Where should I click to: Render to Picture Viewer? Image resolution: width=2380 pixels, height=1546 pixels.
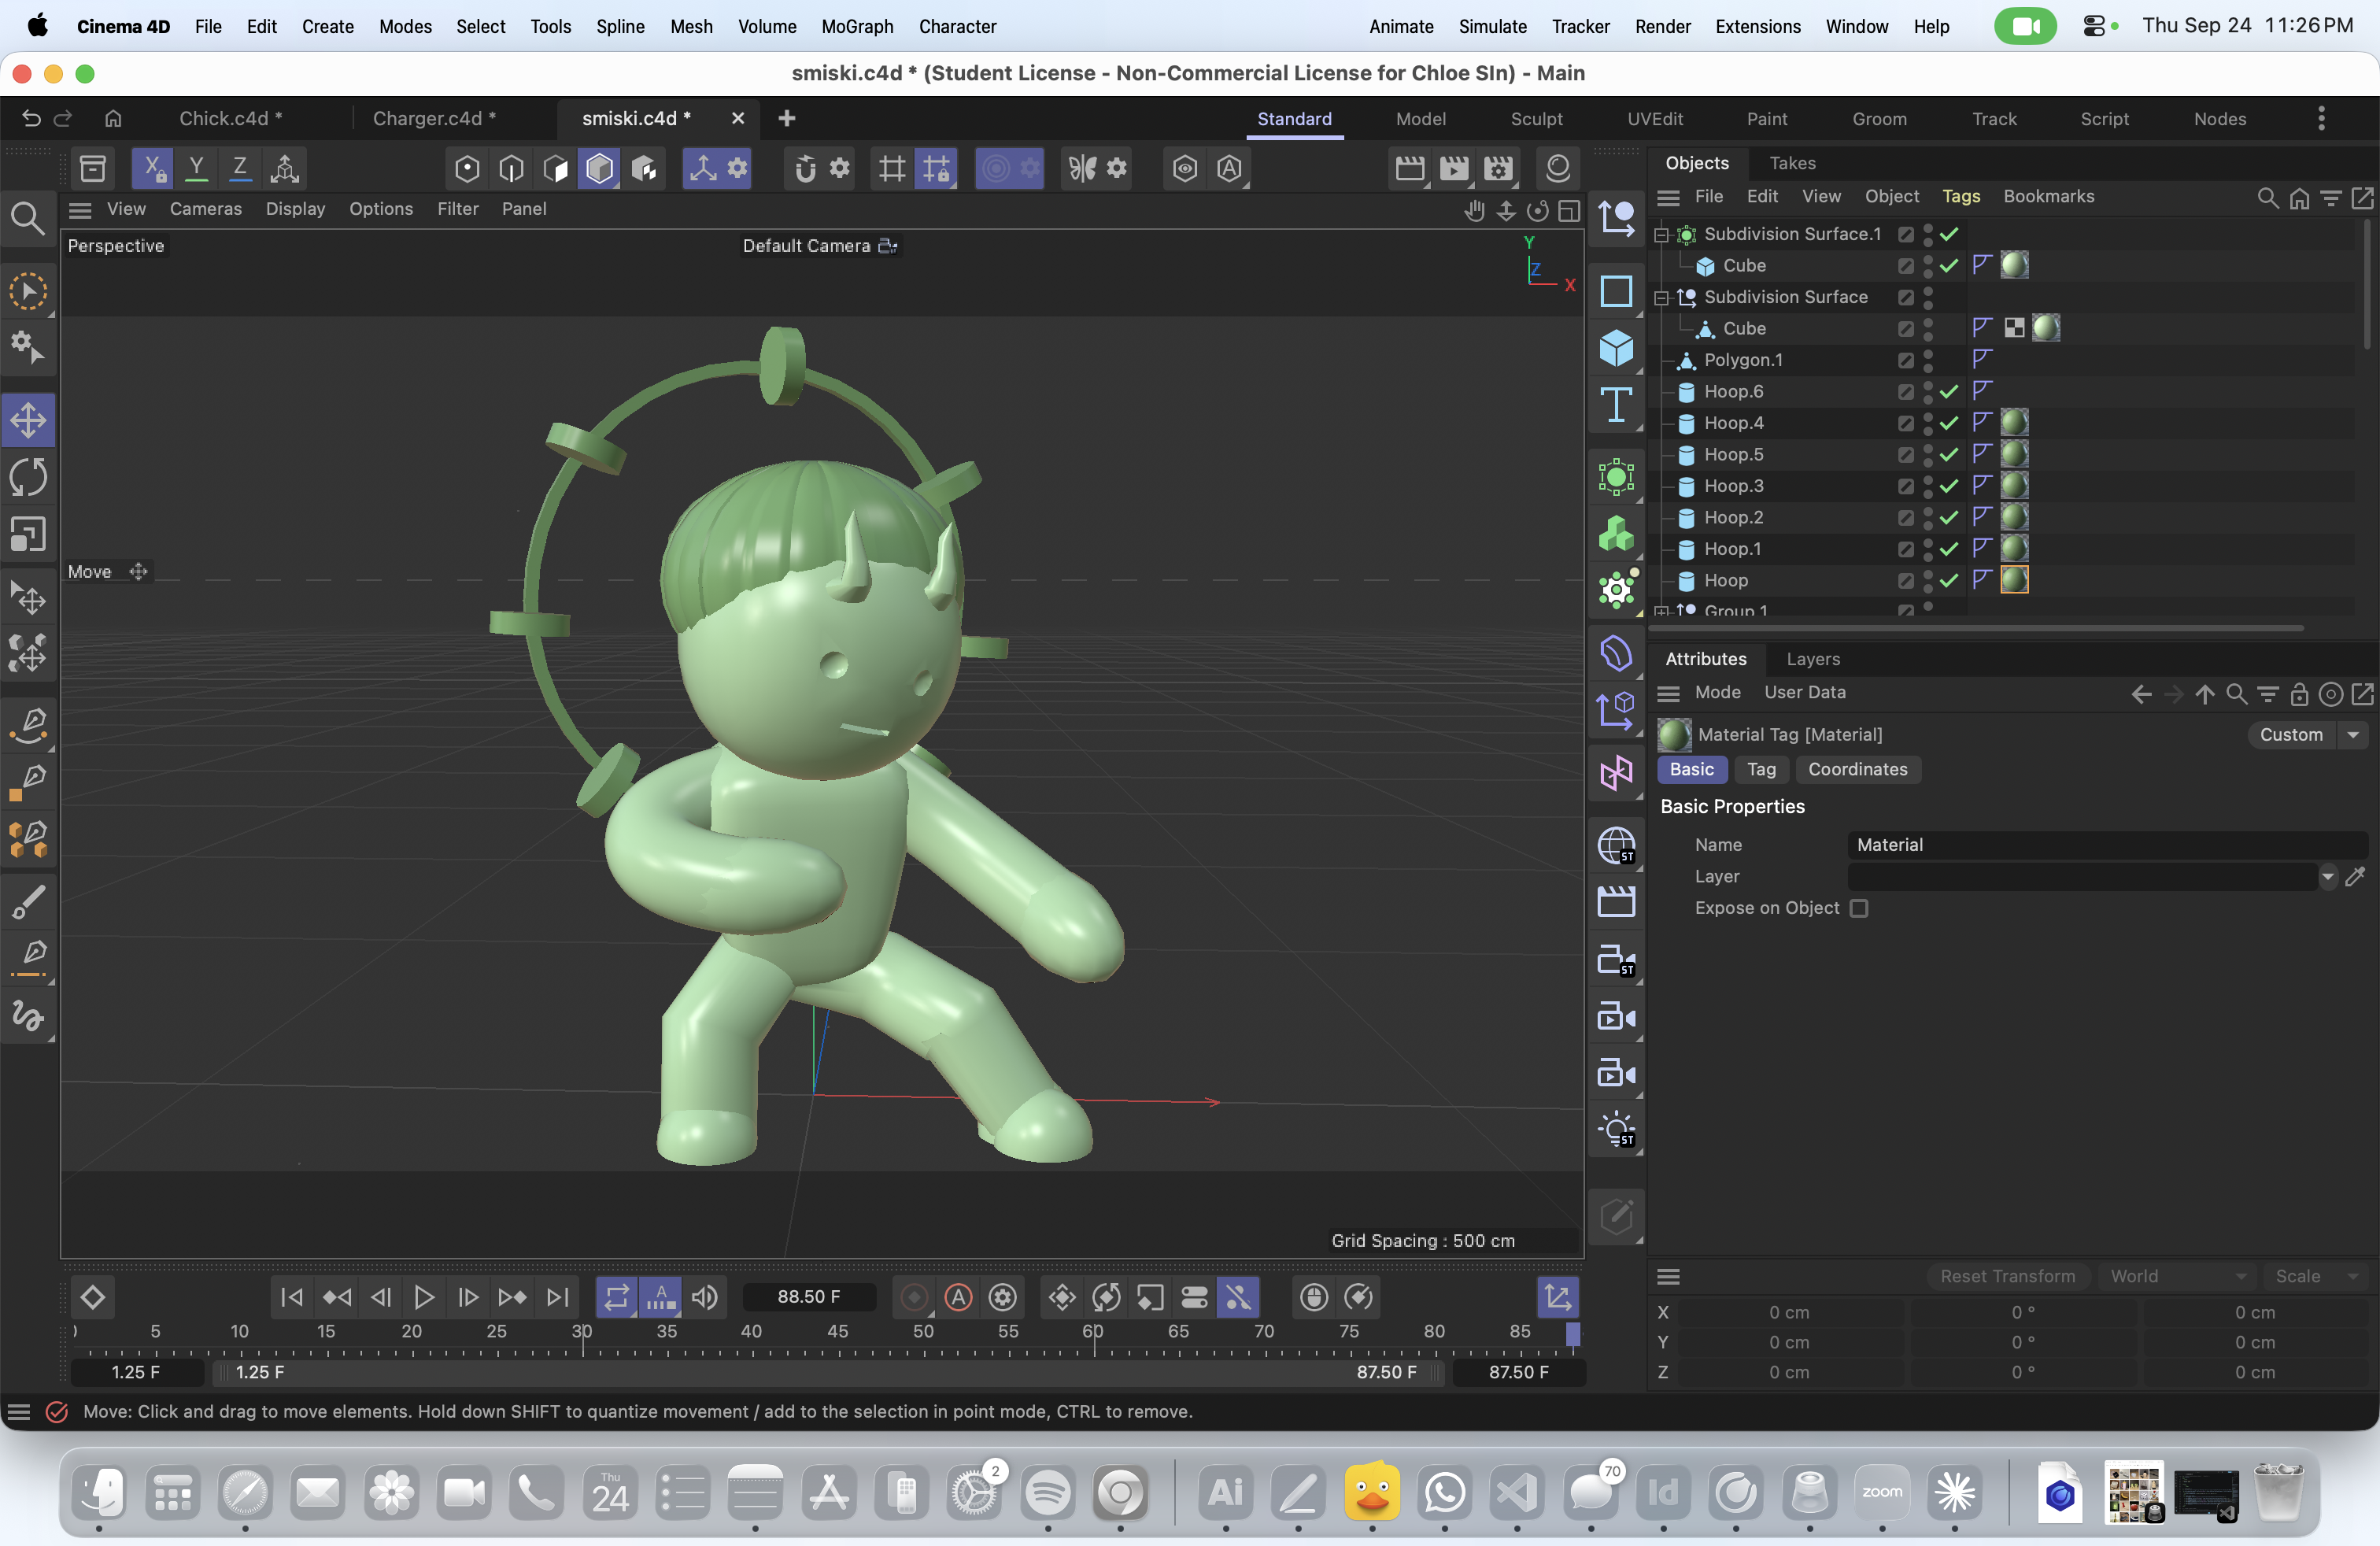pos(1454,168)
